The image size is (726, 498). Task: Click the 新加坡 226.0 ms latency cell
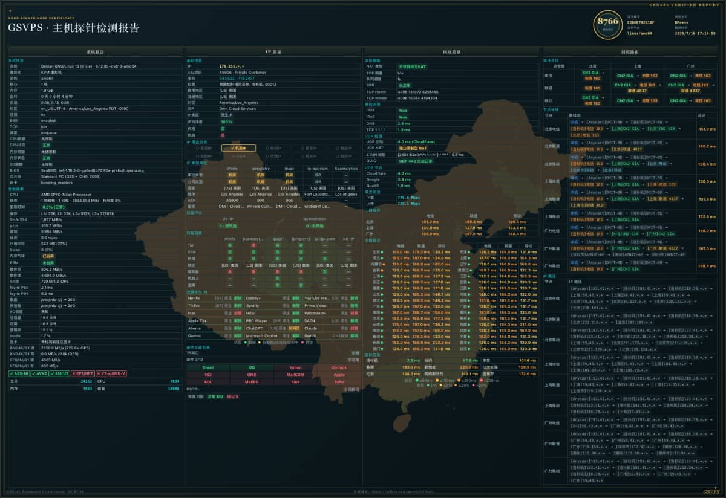click(x=451, y=367)
